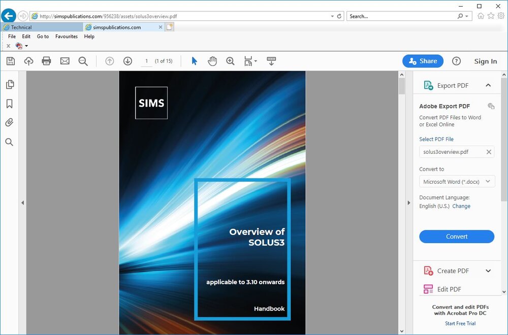Click the browser back button
This screenshot has width=508, height=335.
9,16
